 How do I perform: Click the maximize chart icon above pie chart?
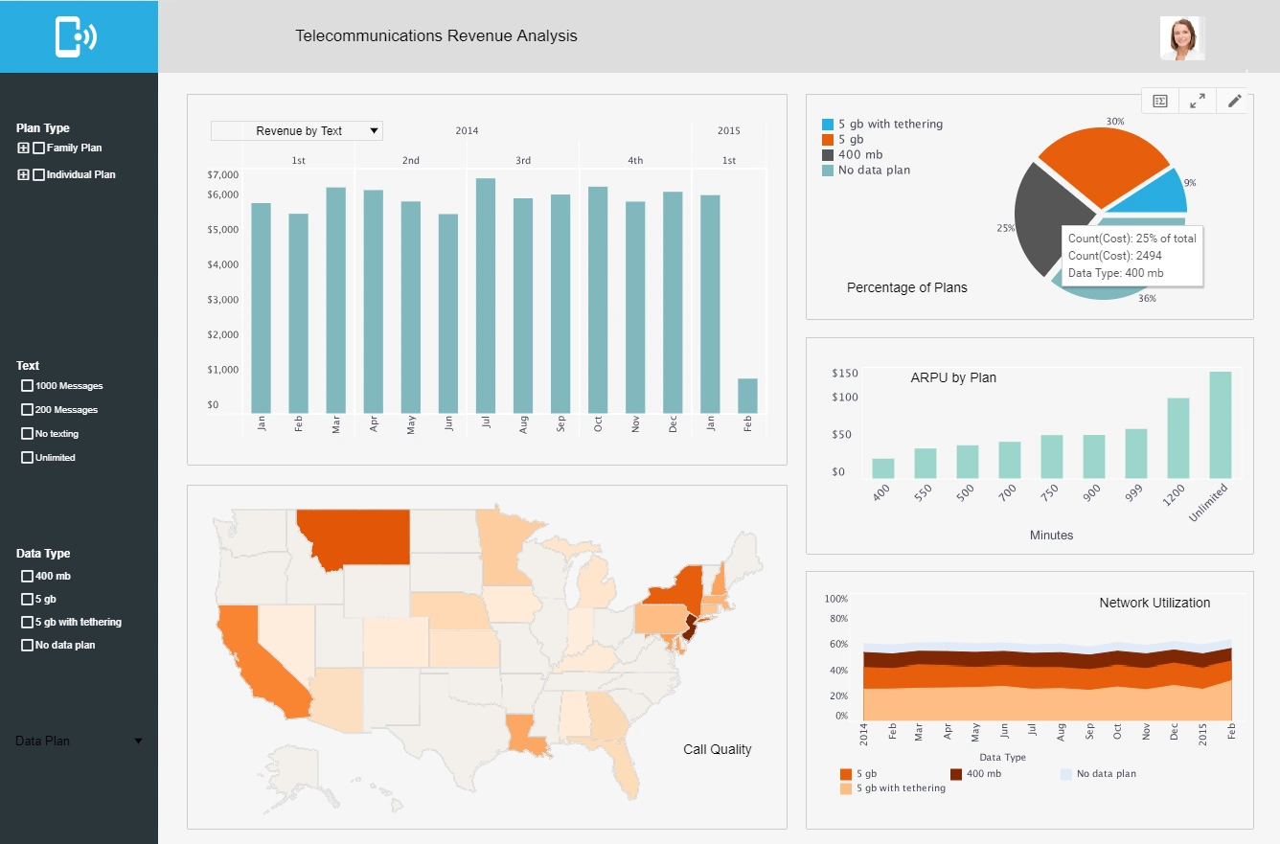tap(1197, 101)
